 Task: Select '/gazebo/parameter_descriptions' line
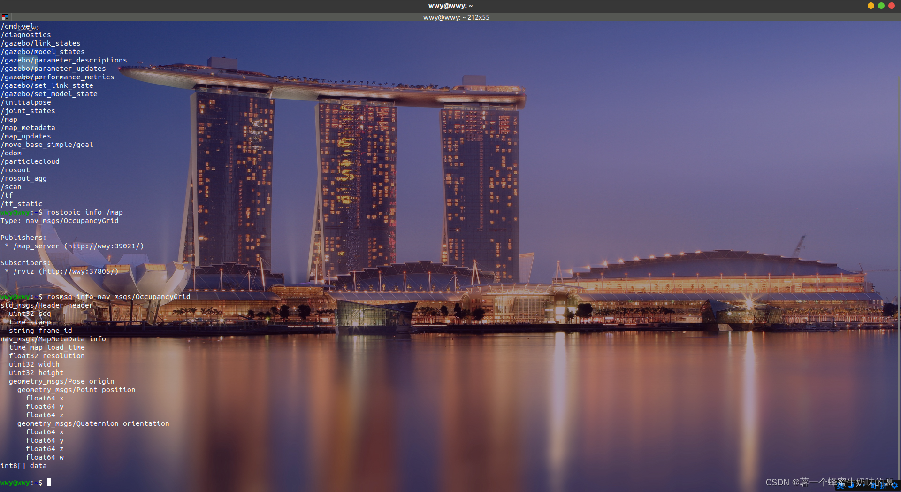tap(64, 60)
